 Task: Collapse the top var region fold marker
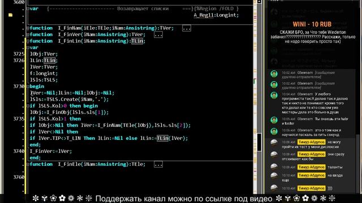click(x=28, y=9)
